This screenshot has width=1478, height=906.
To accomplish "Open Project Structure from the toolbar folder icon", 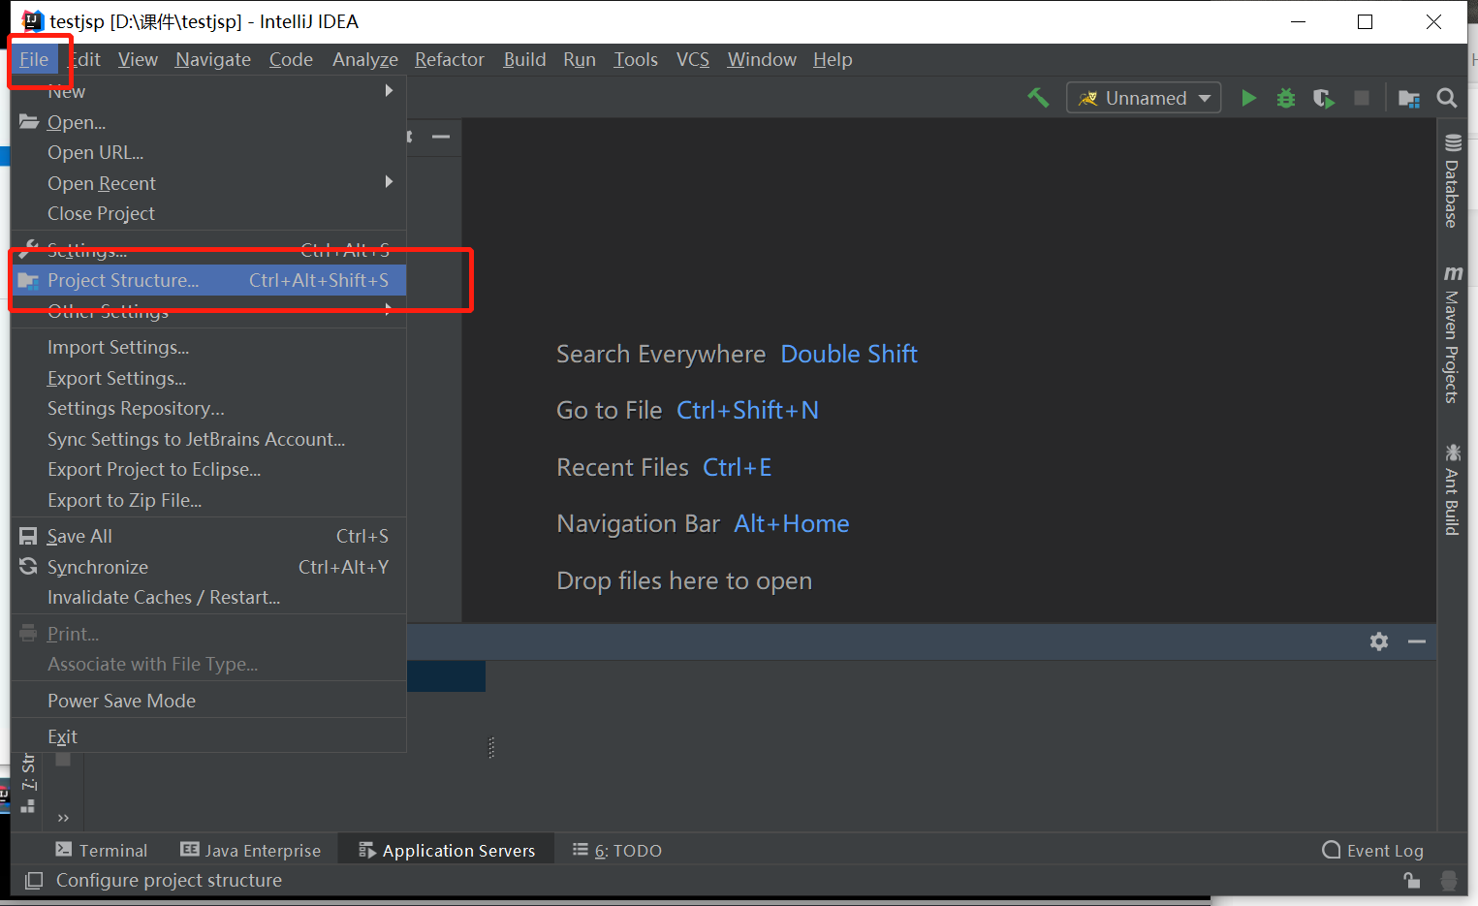I will pos(1409,98).
